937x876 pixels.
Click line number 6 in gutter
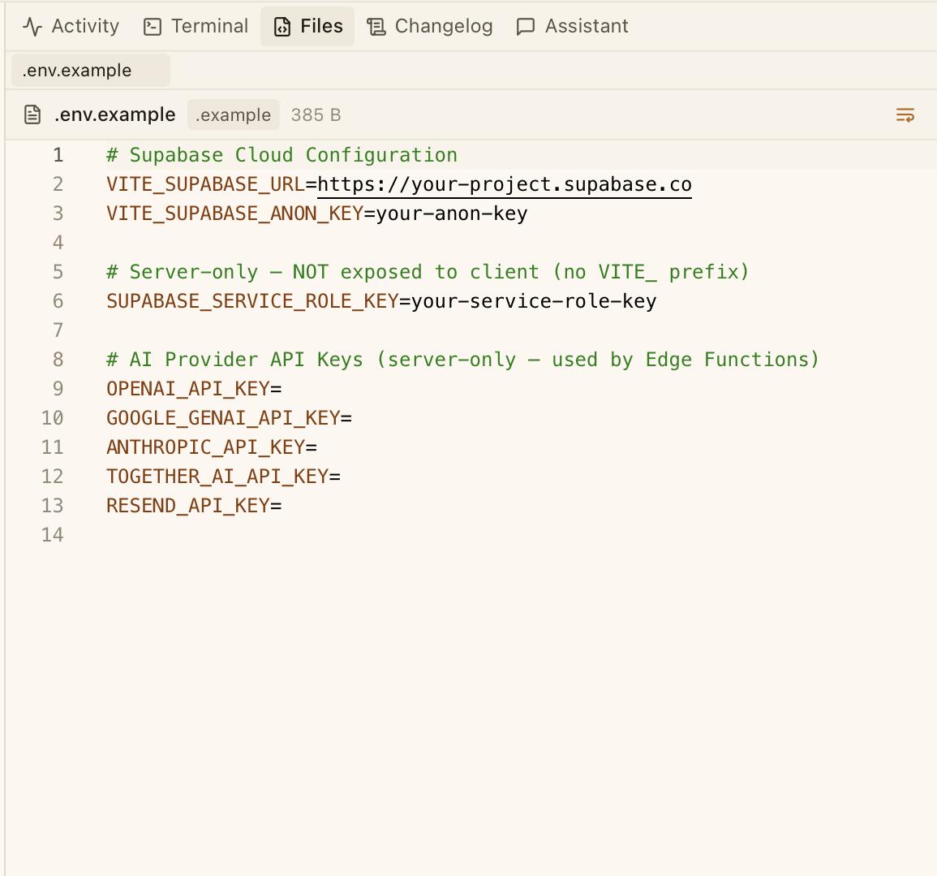coord(58,302)
